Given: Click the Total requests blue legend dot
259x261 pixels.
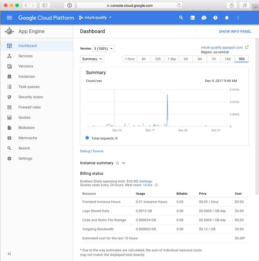Looking at the screenshot, I should point(87,138).
